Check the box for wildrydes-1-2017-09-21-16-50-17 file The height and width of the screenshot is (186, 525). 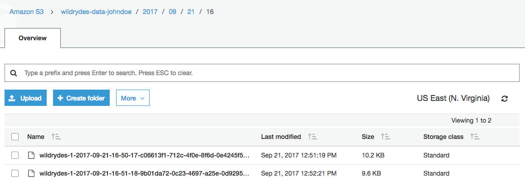15,155
